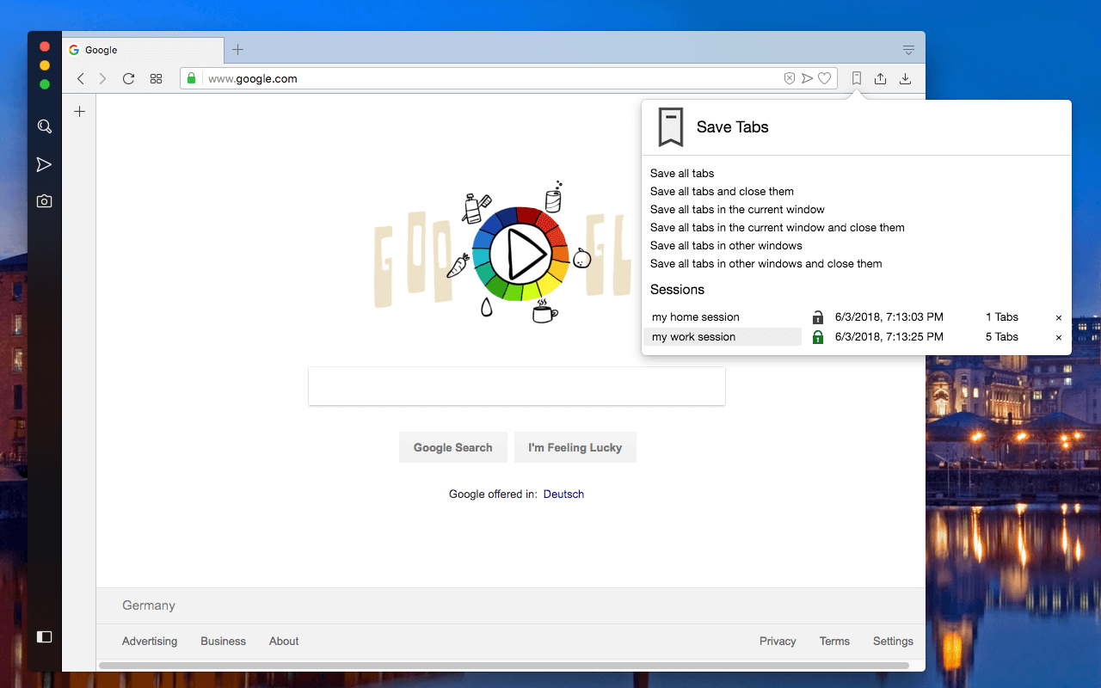Select Save all tabs in current window and close them
This screenshot has height=688, width=1101.
pos(778,228)
